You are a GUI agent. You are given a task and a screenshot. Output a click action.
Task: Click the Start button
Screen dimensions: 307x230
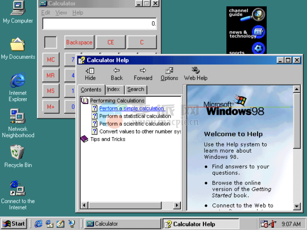14,224
